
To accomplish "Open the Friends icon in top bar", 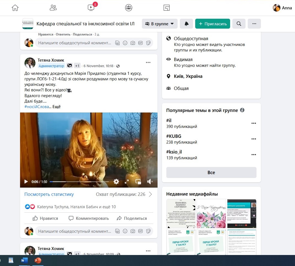I will pos(53,8).
